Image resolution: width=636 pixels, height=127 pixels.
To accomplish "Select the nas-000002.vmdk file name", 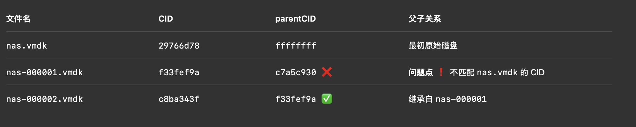I will (44, 99).
